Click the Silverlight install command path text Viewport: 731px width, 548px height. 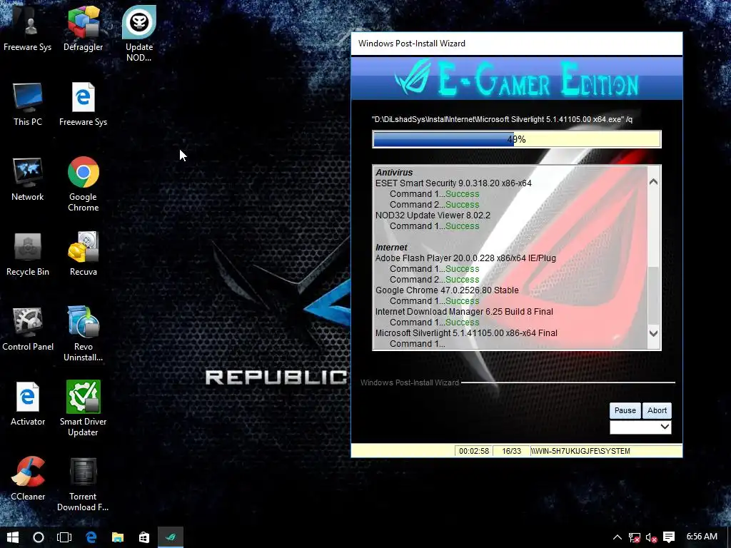click(502, 119)
